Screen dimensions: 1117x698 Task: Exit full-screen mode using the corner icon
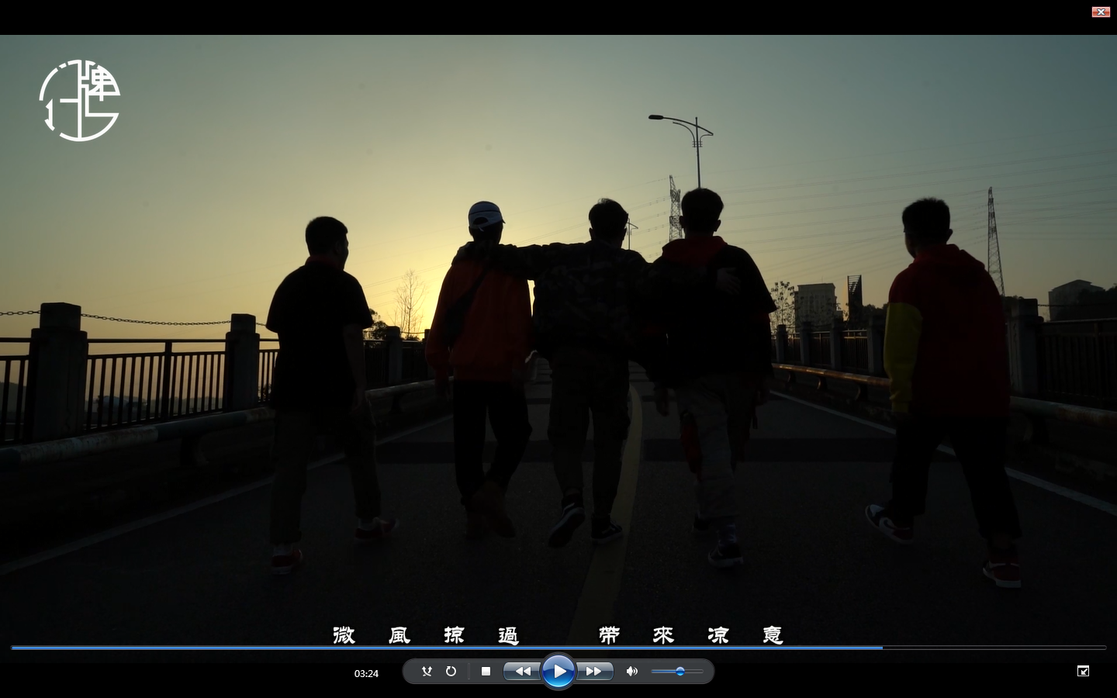1083,671
